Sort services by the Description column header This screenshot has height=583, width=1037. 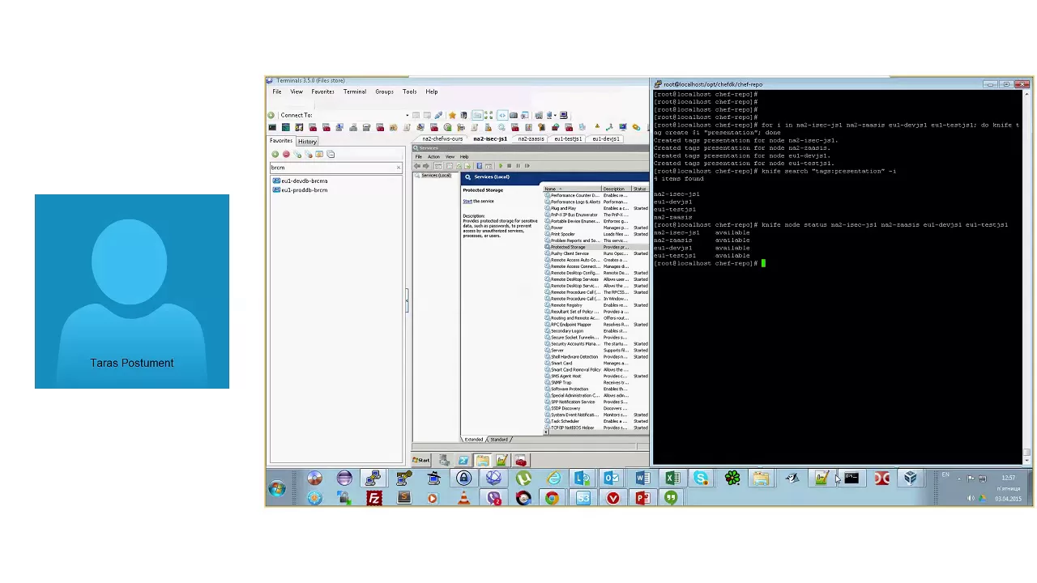(616, 189)
